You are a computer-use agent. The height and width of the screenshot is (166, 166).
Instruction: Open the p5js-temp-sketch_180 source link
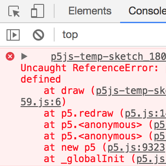(108, 57)
